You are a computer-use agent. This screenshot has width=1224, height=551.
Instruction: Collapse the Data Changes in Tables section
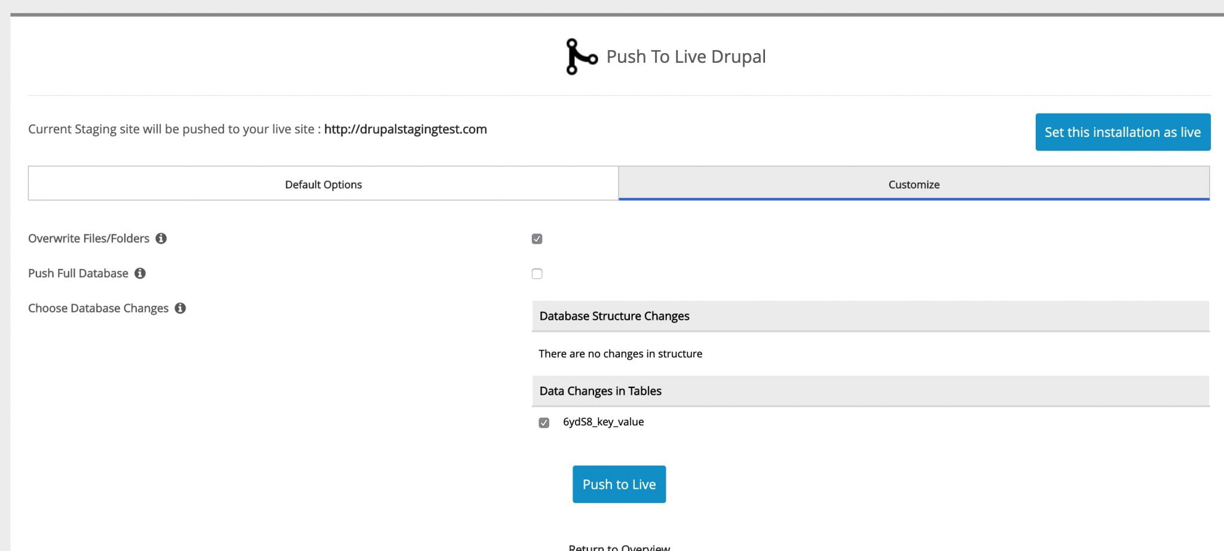pos(600,391)
